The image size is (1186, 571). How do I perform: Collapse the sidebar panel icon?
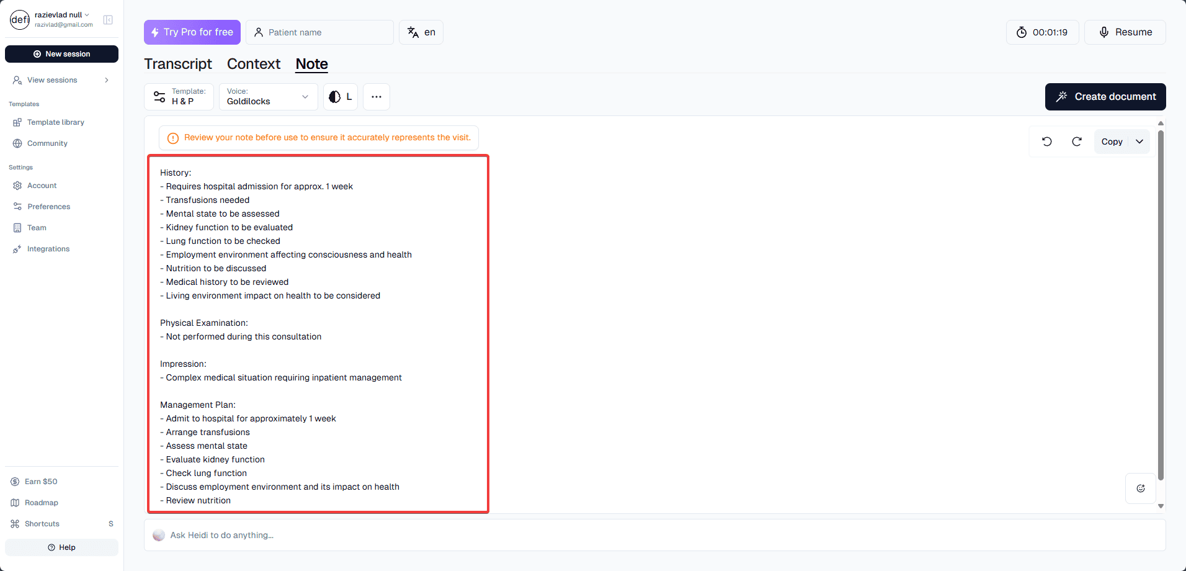(108, 20)
